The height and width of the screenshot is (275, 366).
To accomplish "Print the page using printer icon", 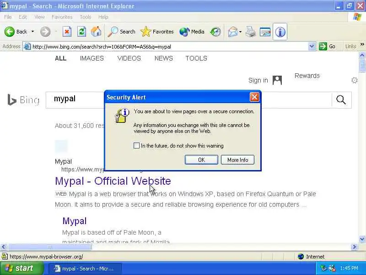I will 251,32.
